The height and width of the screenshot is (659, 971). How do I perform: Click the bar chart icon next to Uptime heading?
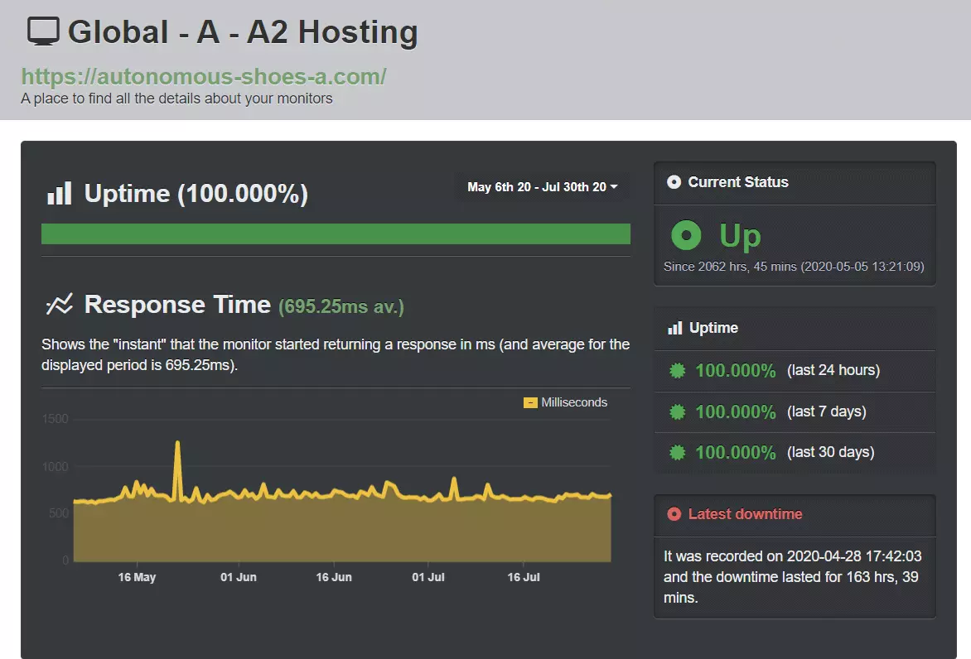[x=59, y=193]
